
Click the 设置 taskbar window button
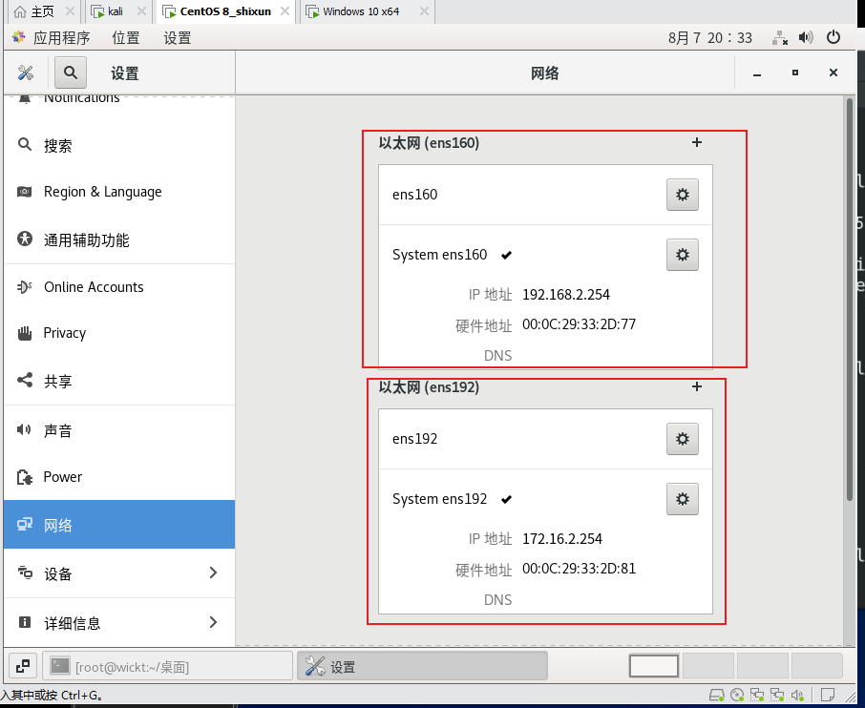[423, 666]
